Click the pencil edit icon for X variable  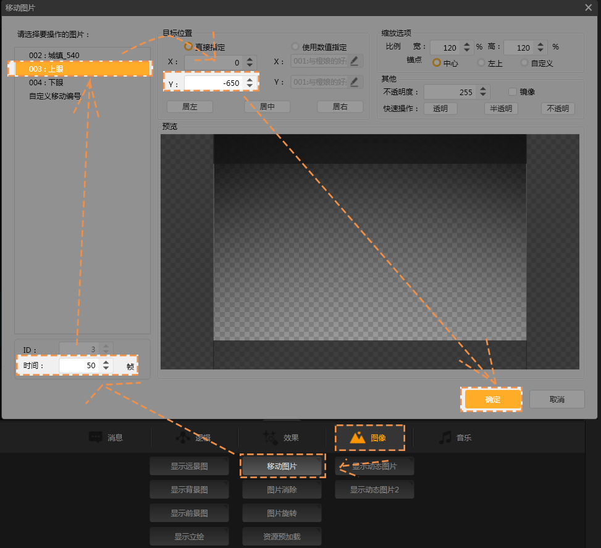tap(356, 61)
